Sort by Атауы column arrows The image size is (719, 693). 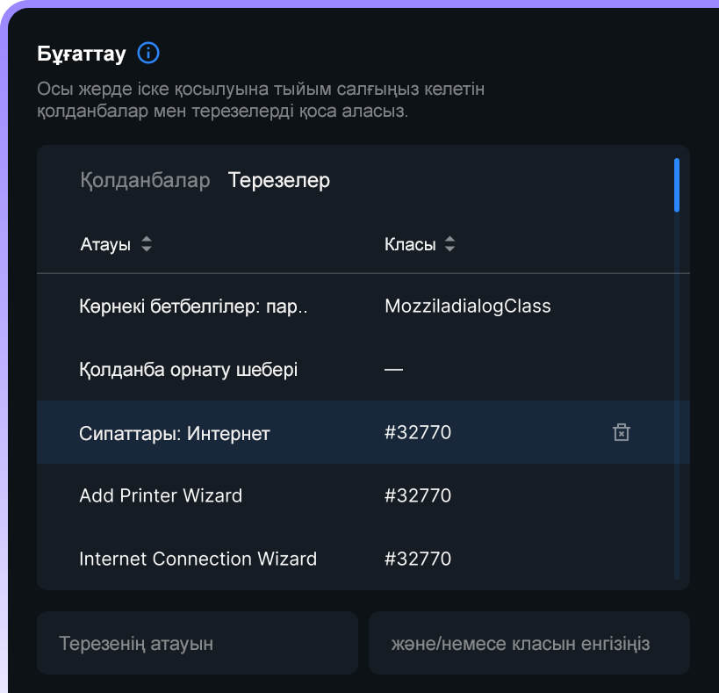[x=147, y=244]
